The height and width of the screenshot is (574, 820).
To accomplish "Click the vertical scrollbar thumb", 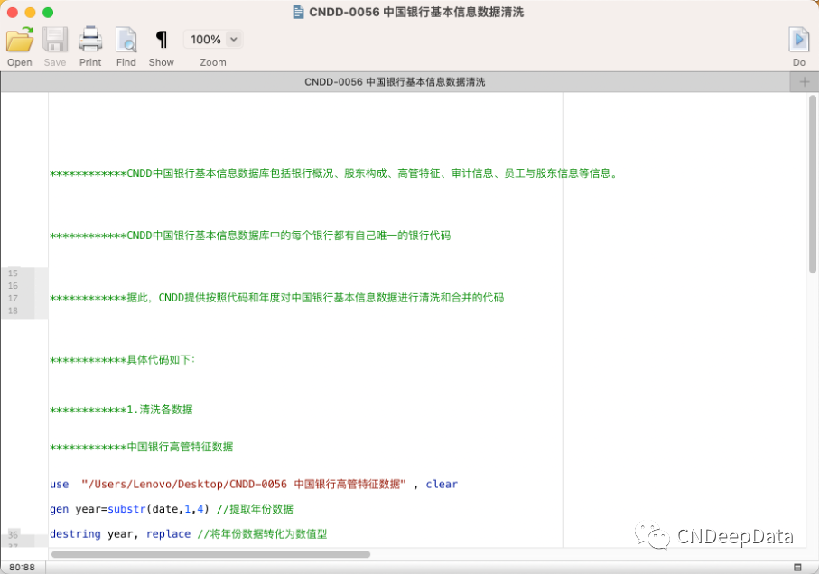I will pos(812,184).
